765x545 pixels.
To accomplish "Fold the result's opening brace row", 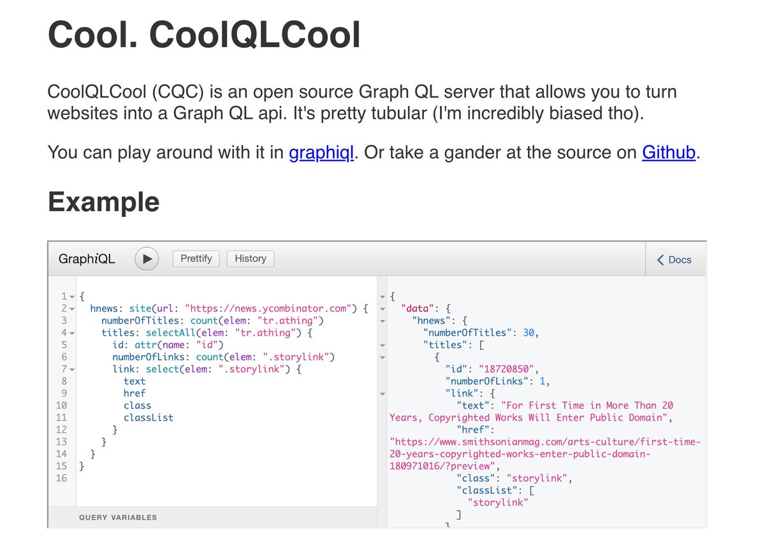I will [382, 297].
